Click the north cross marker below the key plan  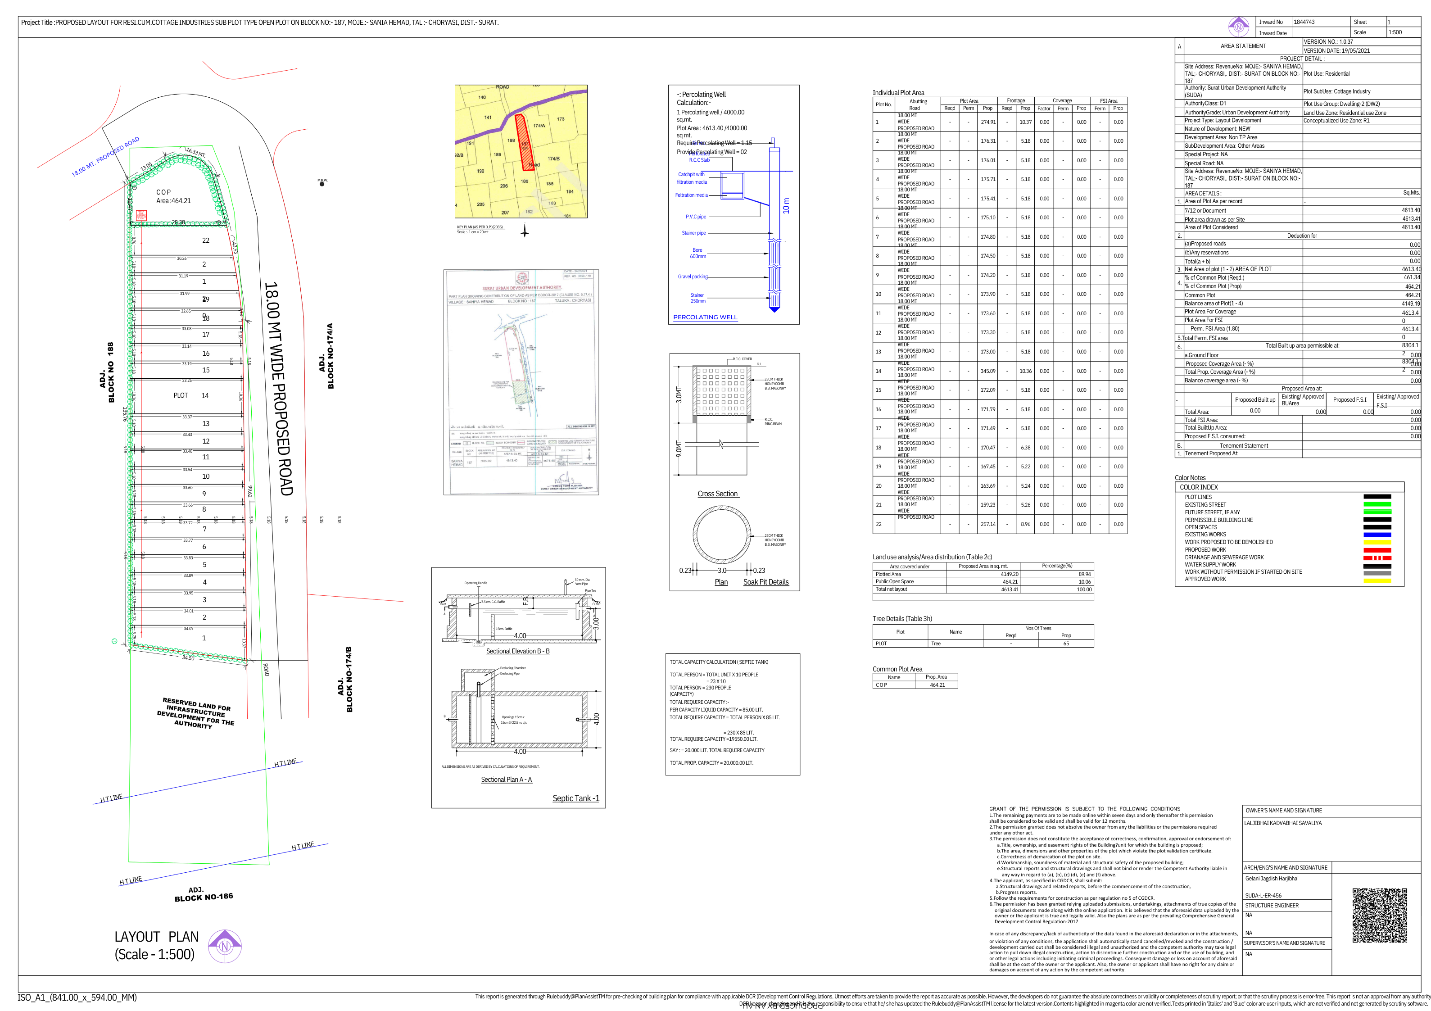click(x=525, y=231)
